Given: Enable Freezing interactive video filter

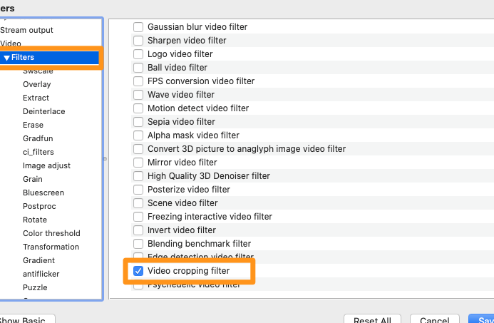Looking at the screenshot, I should coord(138,217).
